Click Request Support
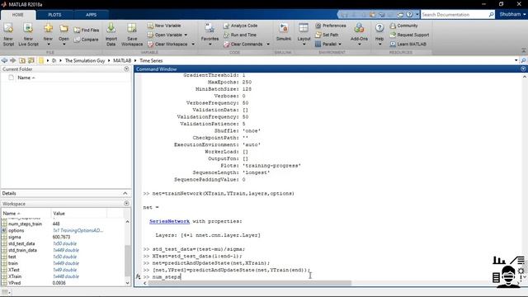528x297 pixels. [x=409, y=35]
